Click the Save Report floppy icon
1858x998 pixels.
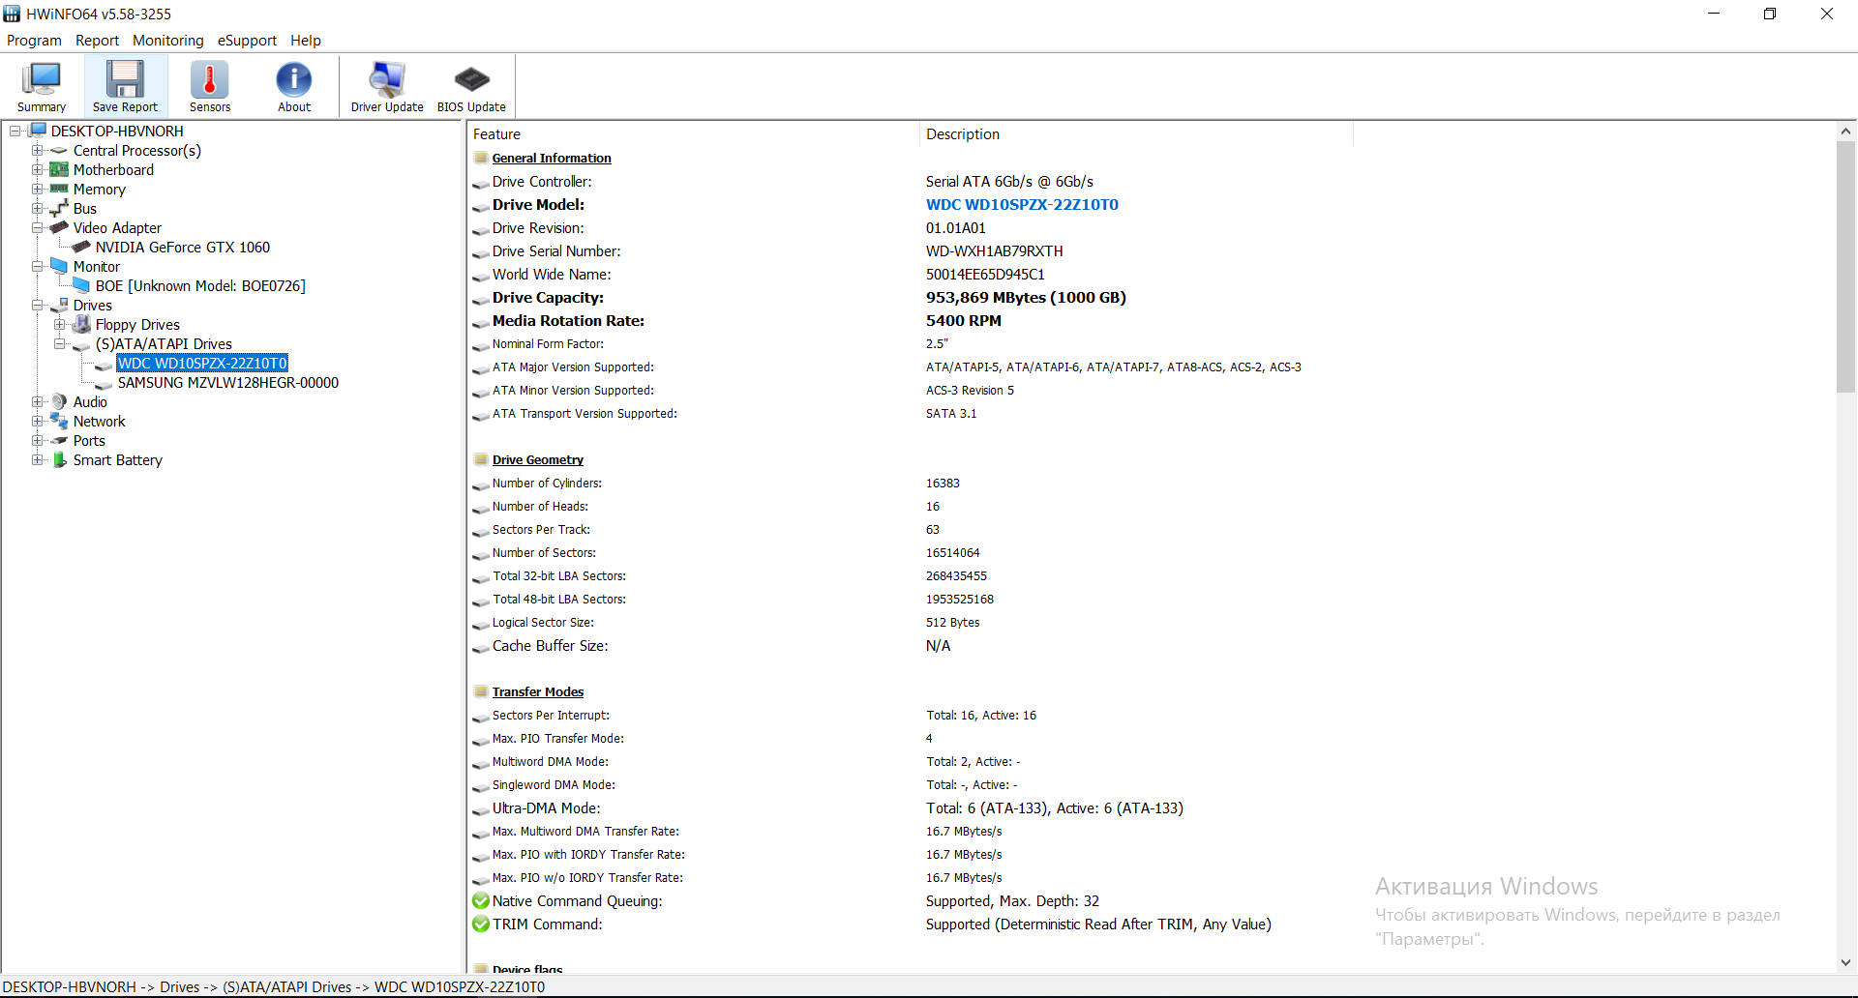point(125,79)
